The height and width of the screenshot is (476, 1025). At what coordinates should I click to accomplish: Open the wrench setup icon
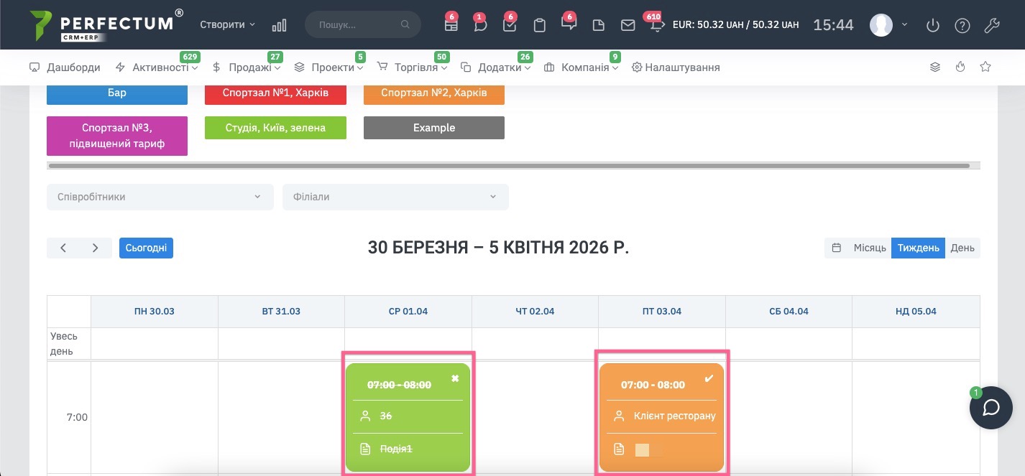991,25
